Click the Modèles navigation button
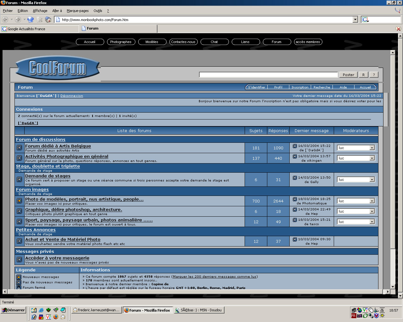This screenshot has width=403, height=322. 152,42
